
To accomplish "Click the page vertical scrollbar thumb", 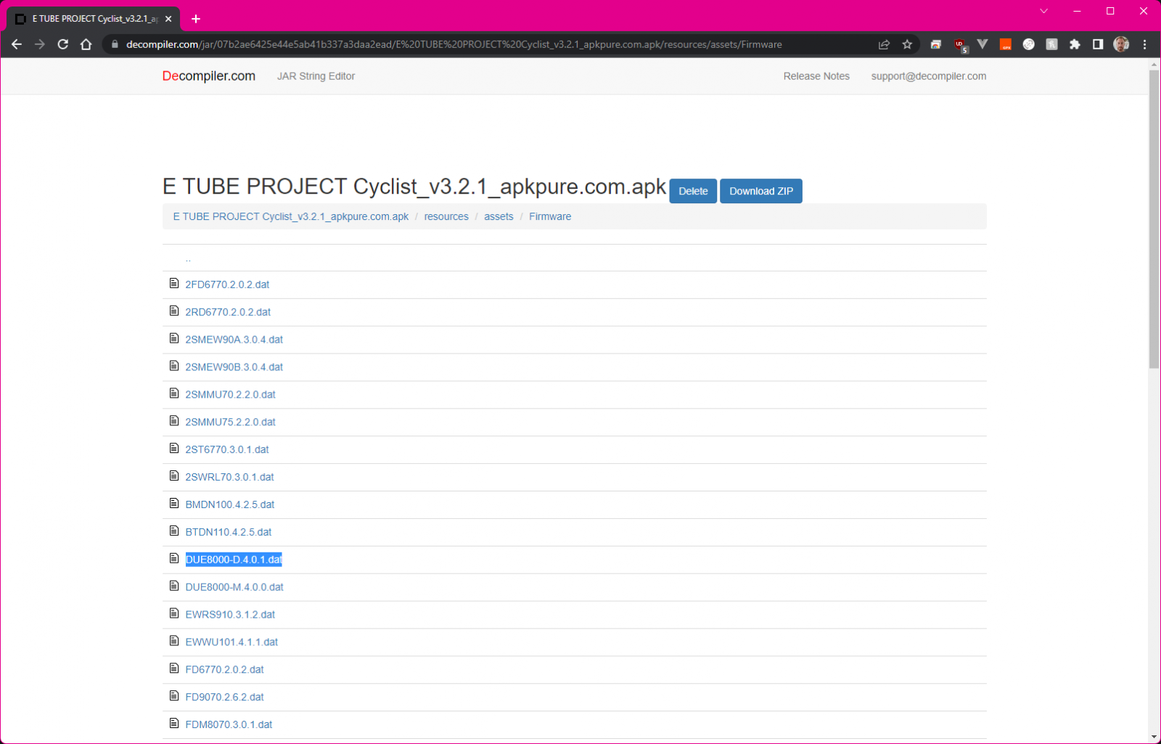I will [1154, 219].
